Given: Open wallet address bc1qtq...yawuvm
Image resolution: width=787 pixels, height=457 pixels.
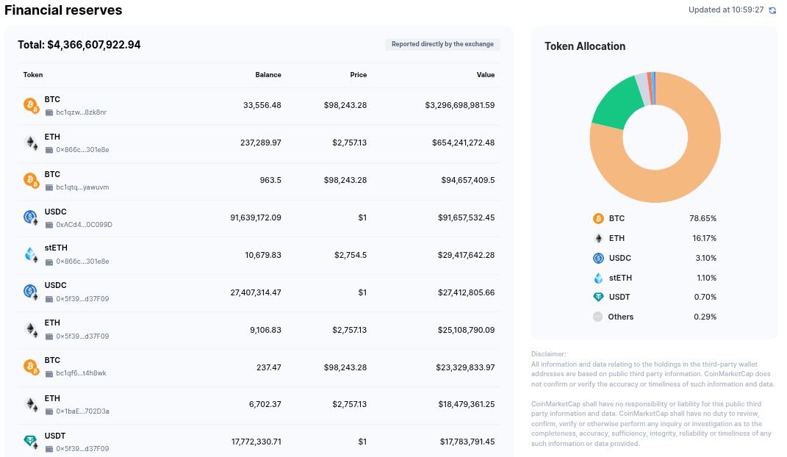Looking at the screenshot, I should 82,187.
